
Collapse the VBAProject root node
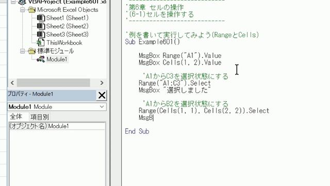tap(13, 2)
